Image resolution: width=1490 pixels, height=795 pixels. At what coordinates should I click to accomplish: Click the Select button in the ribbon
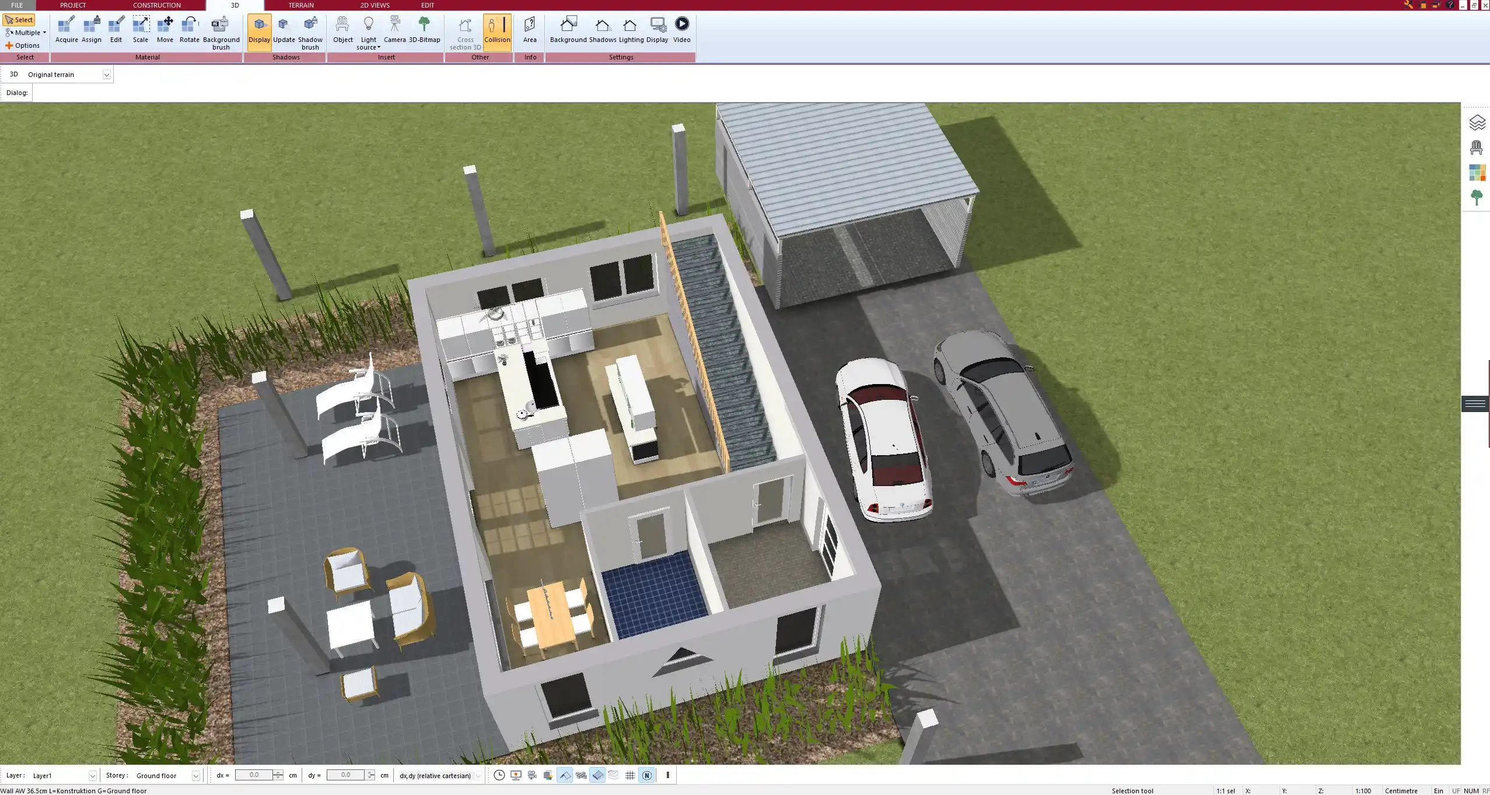coord(19,19)
